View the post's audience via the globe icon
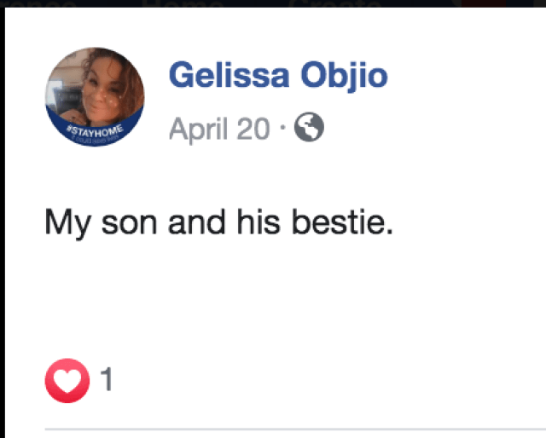Image resolution: width=546 pixels, height=438 pixels. point(309,129)
